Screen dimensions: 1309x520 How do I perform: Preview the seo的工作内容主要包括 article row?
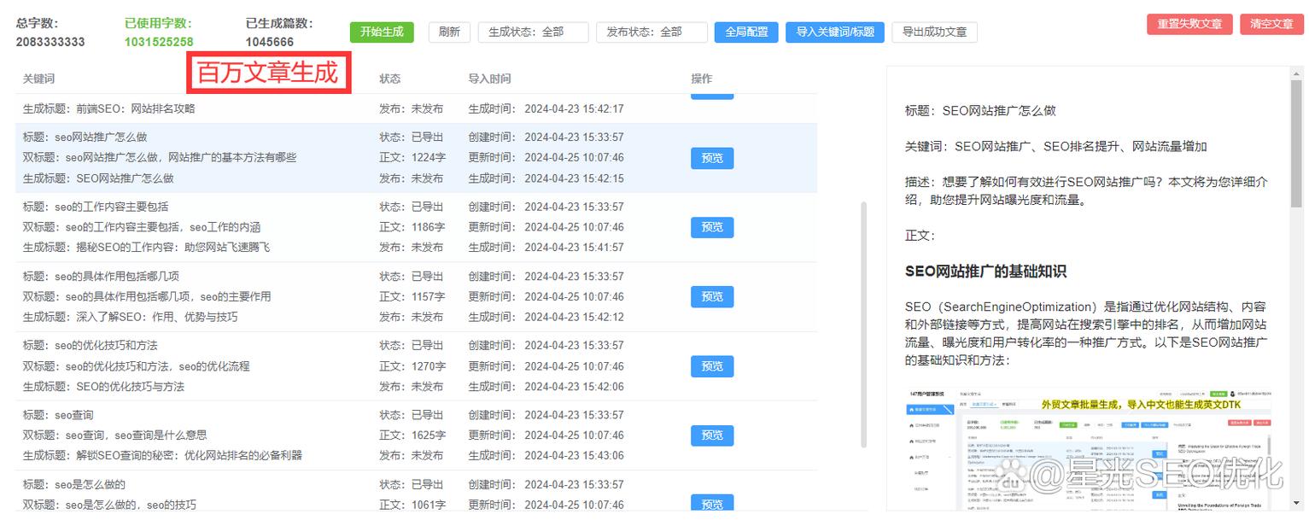tap(712, 227)
